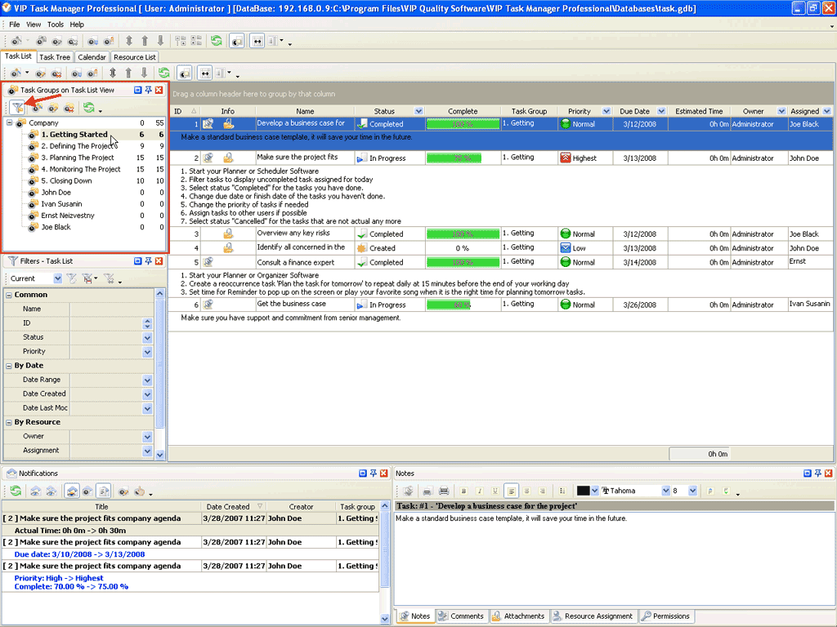Viewport: 837px width, 627px height.
Task: Collapse the Common filter section
Action: point(8,295)
